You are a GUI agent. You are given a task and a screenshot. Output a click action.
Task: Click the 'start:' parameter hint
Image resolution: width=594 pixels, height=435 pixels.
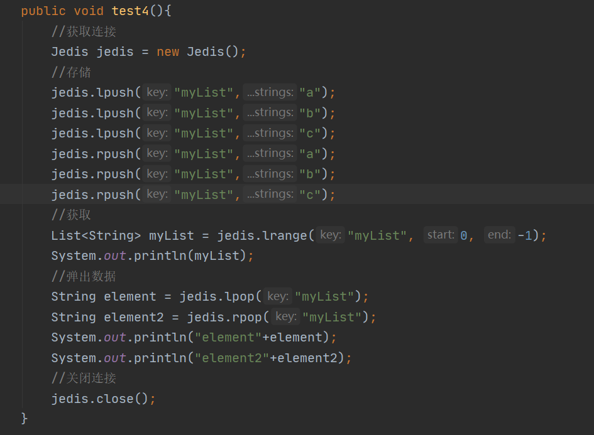[x=441, y=235]
